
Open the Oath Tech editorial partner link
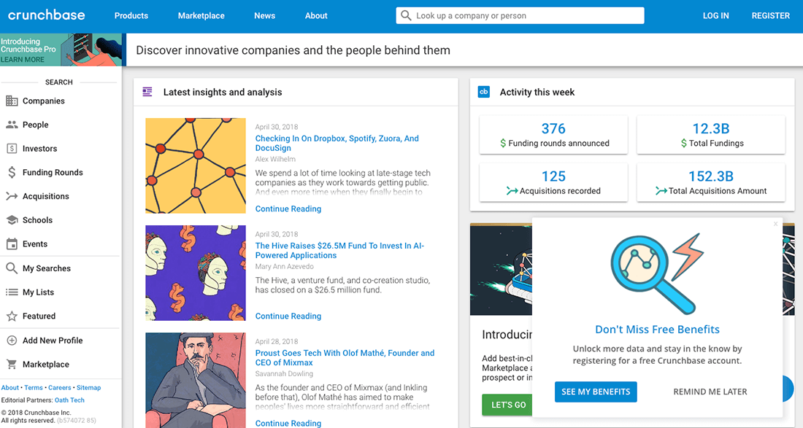69,400
